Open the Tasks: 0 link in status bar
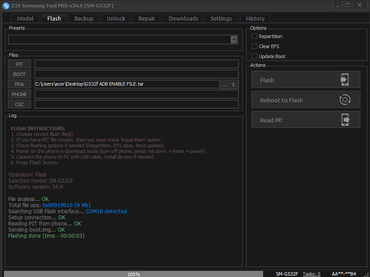Viewport: 370px width, 277px height. pyautogui.click(x=311, y=274)
